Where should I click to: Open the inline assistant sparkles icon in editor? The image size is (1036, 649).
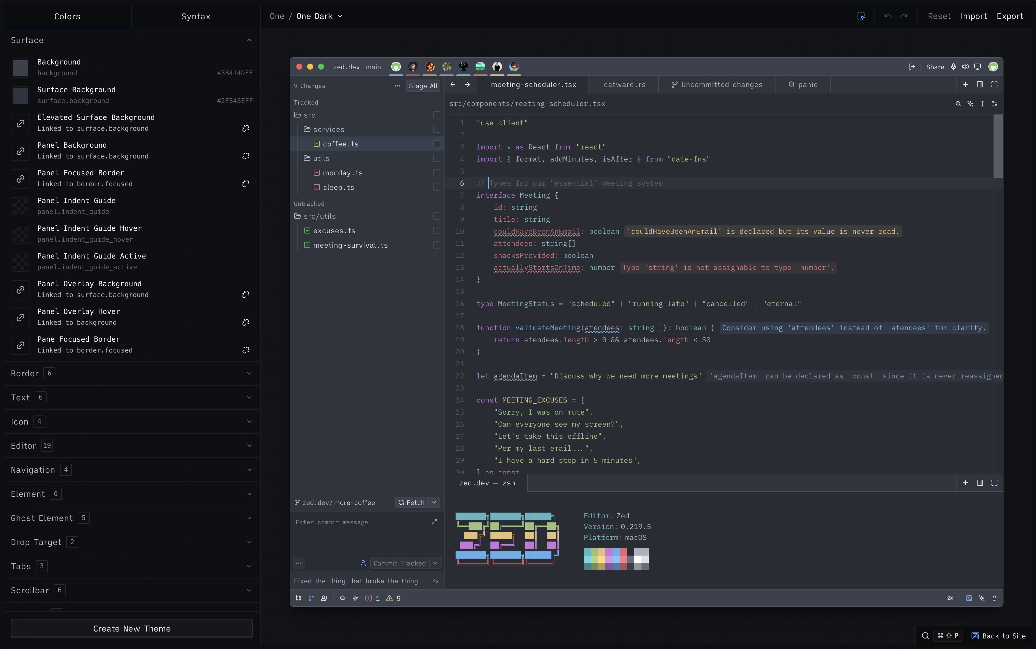click(970, 103)
